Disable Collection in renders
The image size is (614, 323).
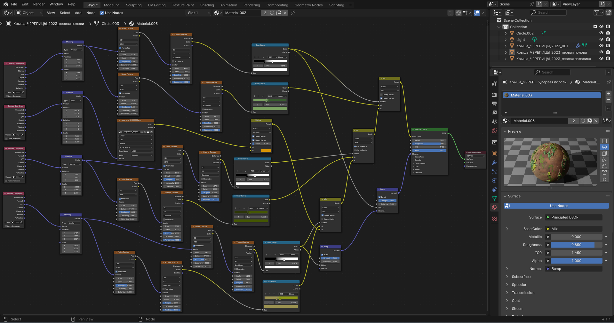[x=608, y=27]
